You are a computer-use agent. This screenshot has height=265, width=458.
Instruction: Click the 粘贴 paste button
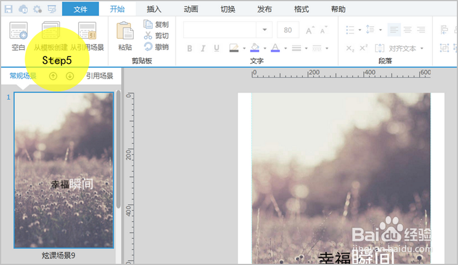(x=125, y=36)
